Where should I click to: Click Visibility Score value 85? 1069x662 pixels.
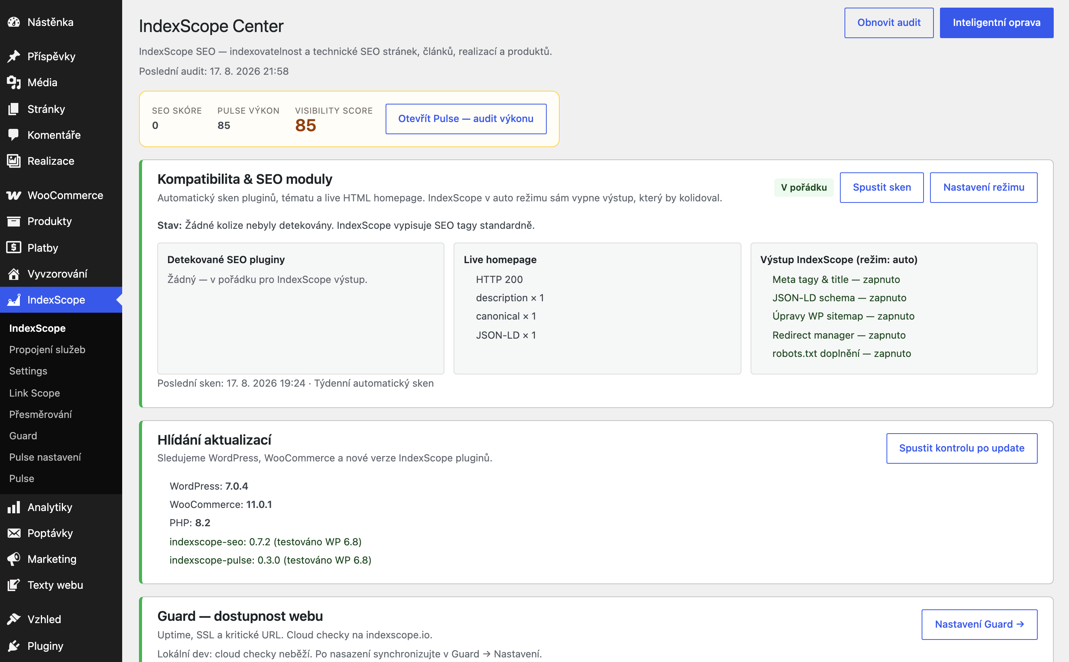(305, 126)
